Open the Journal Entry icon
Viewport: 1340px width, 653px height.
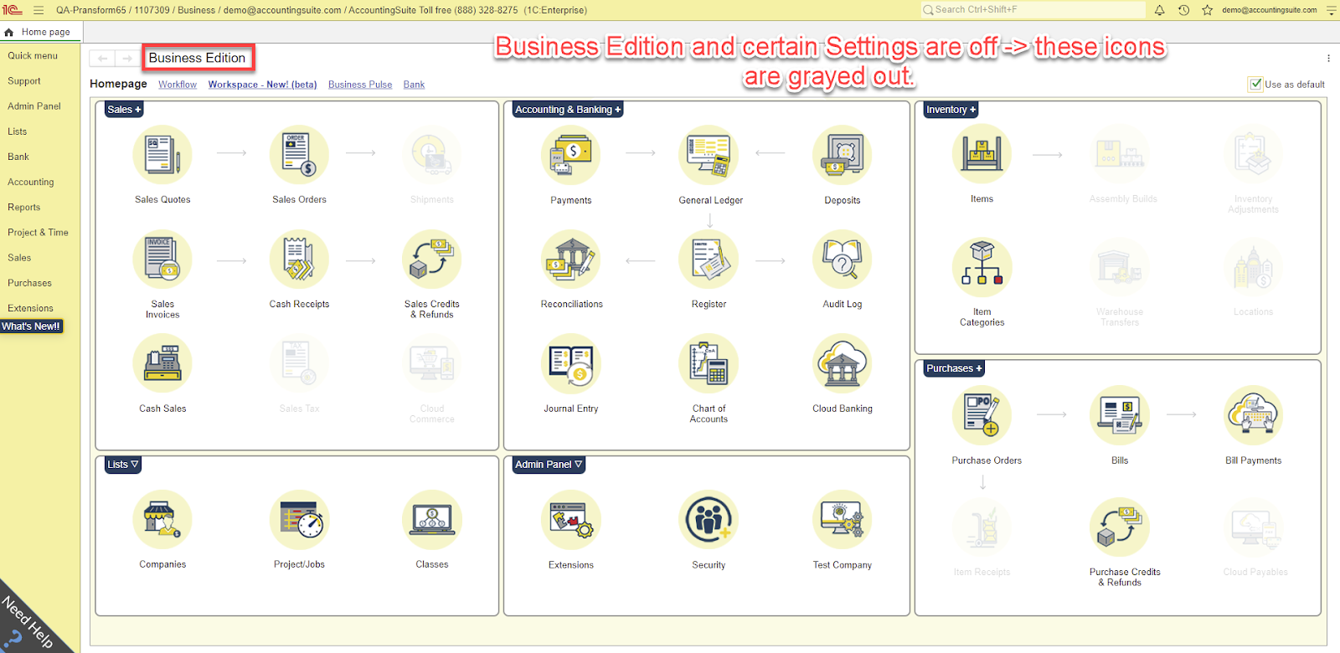click(570, 363)
